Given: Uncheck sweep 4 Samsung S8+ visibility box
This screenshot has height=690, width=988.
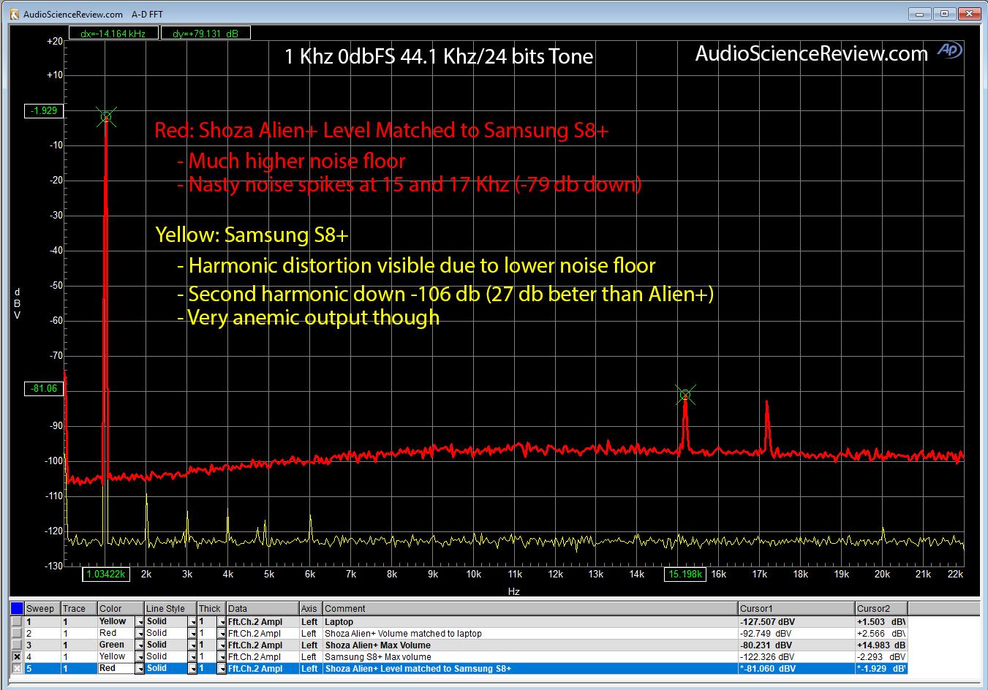Looking at the screenshot, I should coord(17,657).
